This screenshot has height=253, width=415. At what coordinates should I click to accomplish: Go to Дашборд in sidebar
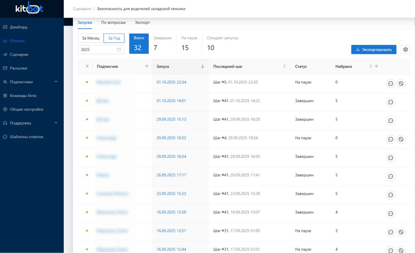point(18,27)
